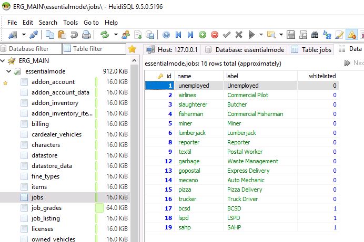Screen dimensions: 364x242
Task: Click the Print toolbar icon
Action: click(86, 35)
